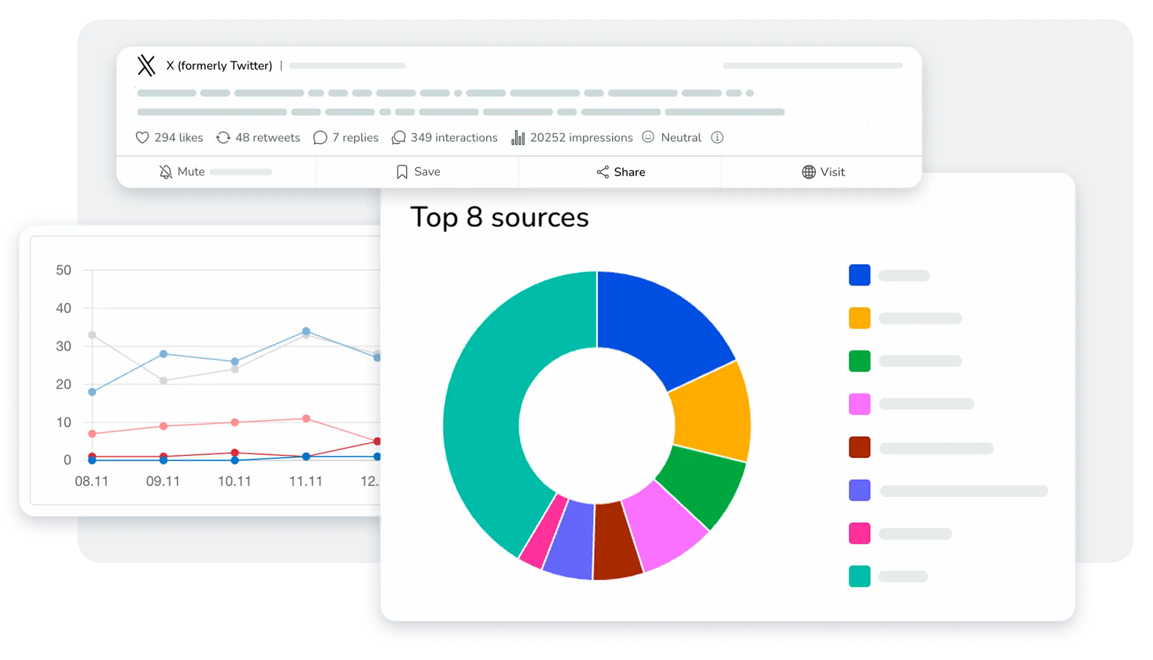Screen dimensions: 1153x660
Task: Click the heart icon beside 294 likes
Action: coord(142,138)
